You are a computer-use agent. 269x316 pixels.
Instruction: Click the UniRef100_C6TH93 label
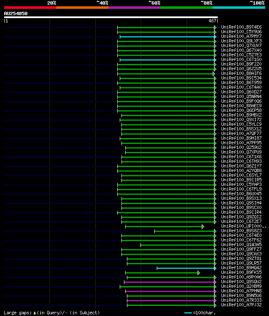pyautogui.click(x=241, y=162)
